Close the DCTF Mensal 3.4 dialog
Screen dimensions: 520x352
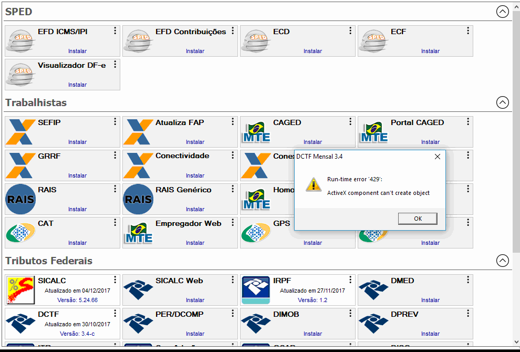pos(438,157)
